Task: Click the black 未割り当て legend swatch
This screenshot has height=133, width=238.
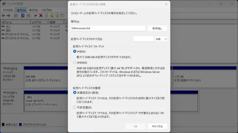Action: 3,125
